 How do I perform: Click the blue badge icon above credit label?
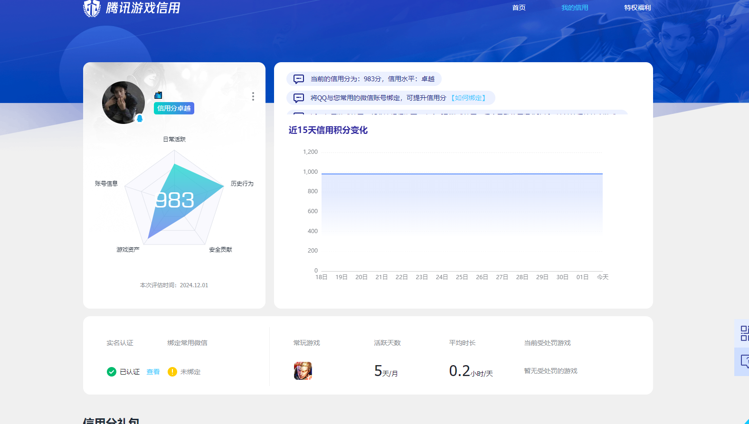(x=158, y=95)
